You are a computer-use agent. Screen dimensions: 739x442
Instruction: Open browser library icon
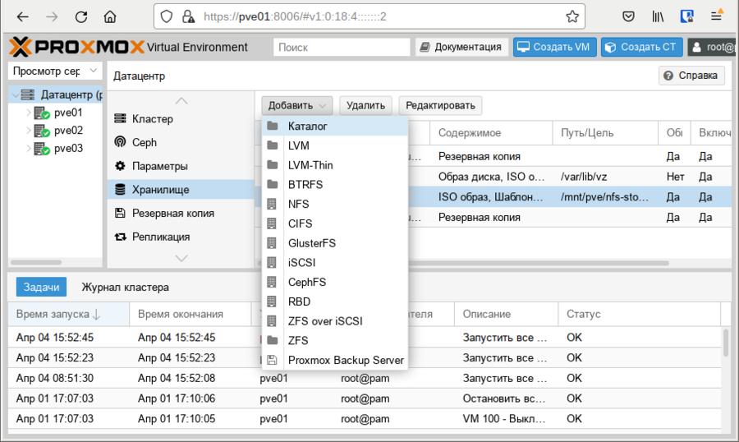pos(658,17)
